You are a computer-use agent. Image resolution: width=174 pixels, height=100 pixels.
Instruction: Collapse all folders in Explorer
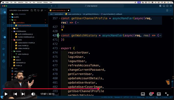[x=42, y=10]
